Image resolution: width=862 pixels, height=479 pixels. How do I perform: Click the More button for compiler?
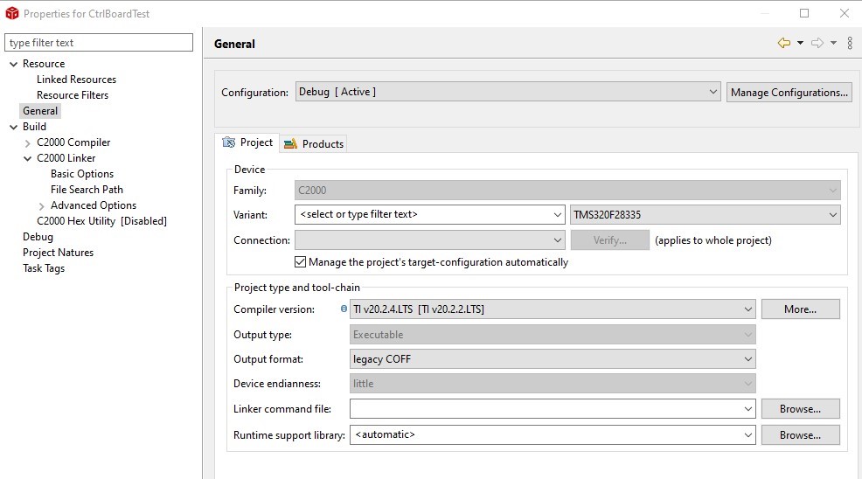800,309
